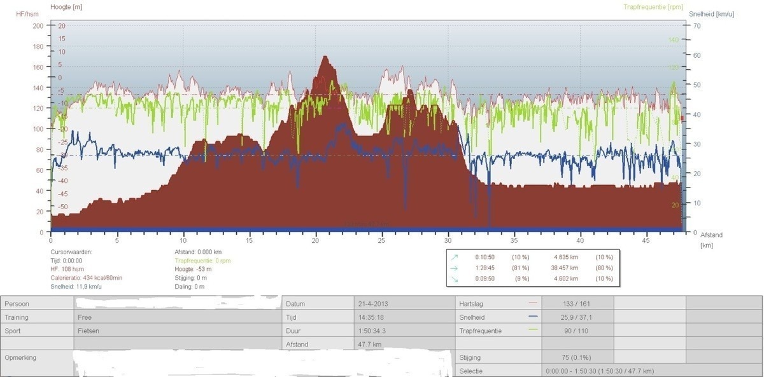Click the Snelheid [km/u] axis label
This screenshot has width=764, height=377.
(x=711, y=13)
